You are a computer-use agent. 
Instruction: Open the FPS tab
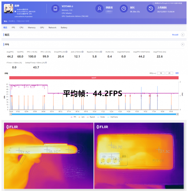[x=13, y=28]
